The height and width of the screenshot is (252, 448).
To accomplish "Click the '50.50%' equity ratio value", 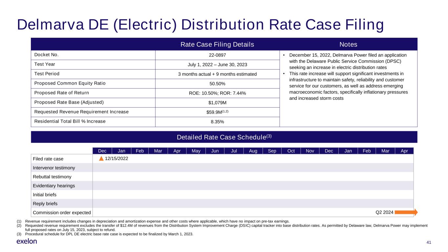I will click(217, 84).
